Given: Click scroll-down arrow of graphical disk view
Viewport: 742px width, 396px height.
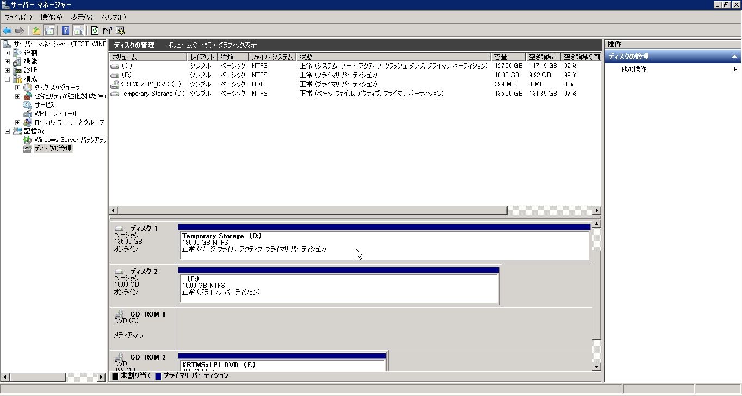Looking at the screenshot, I should [597, 367].
